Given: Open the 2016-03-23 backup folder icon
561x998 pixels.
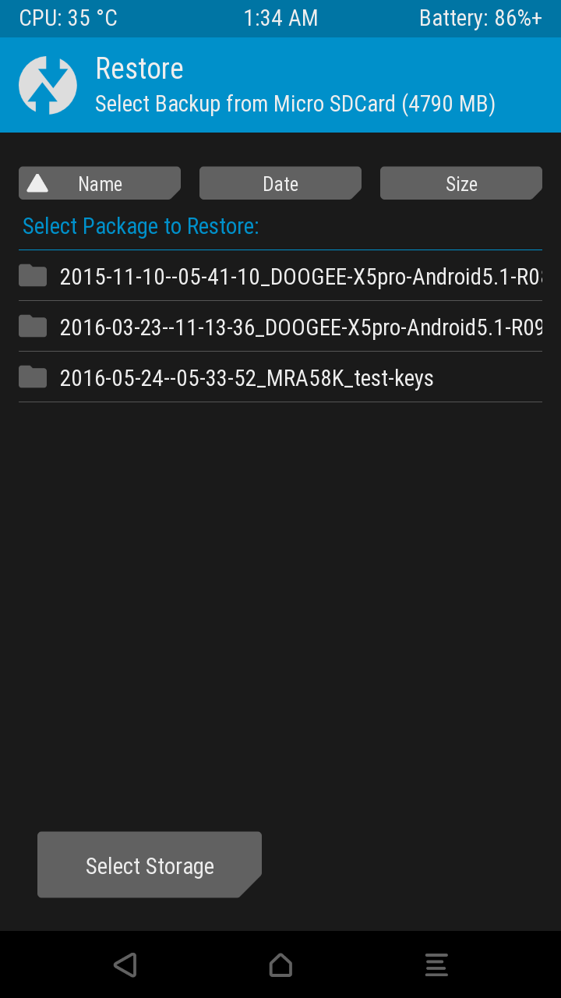Looking at the screenshot, I should [x=33, y=326].
